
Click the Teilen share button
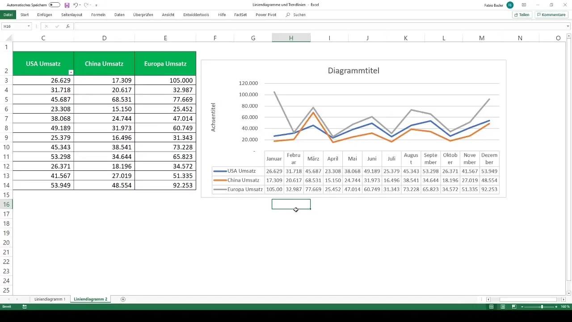[x=522, y=15]
